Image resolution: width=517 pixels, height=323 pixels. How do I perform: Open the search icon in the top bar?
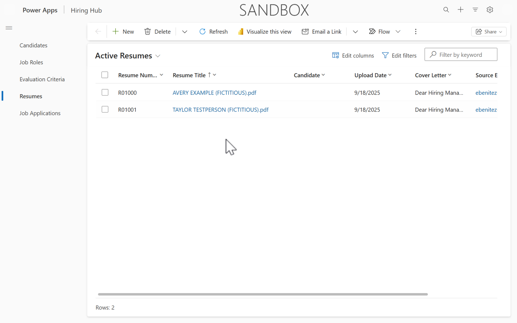pyautogui.click(x=446, y=10)
